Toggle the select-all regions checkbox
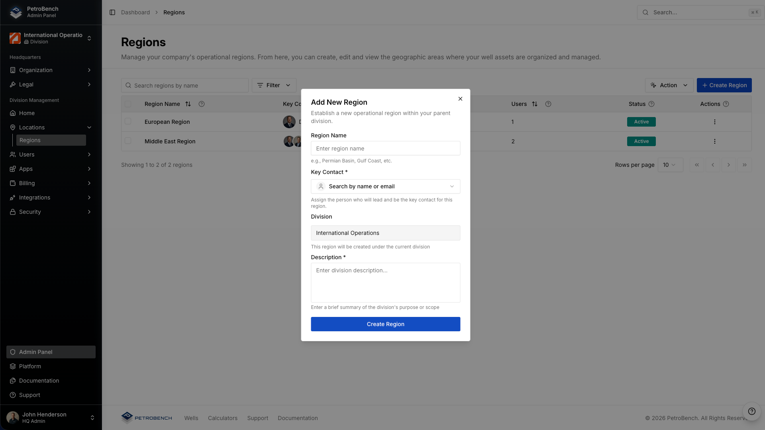 tap(128, 104)
